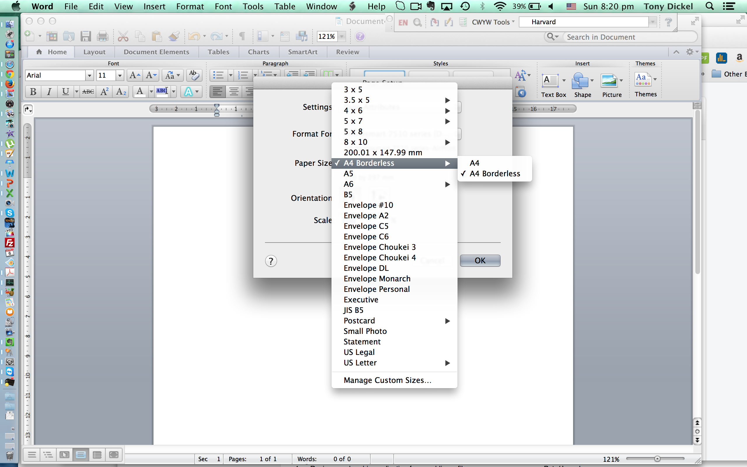747x467 pixels.
Task: Adjust the zoom slider in status bar
Action: pos(657,459)
